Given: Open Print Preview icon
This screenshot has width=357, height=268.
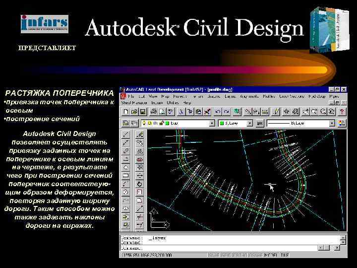Looking at the screenshot, I should point(162,112).
